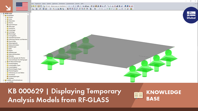Collapse Lastfälle und Kombinationen folder
The height and width of the screenshot is (111, 198).
point(4,80)
